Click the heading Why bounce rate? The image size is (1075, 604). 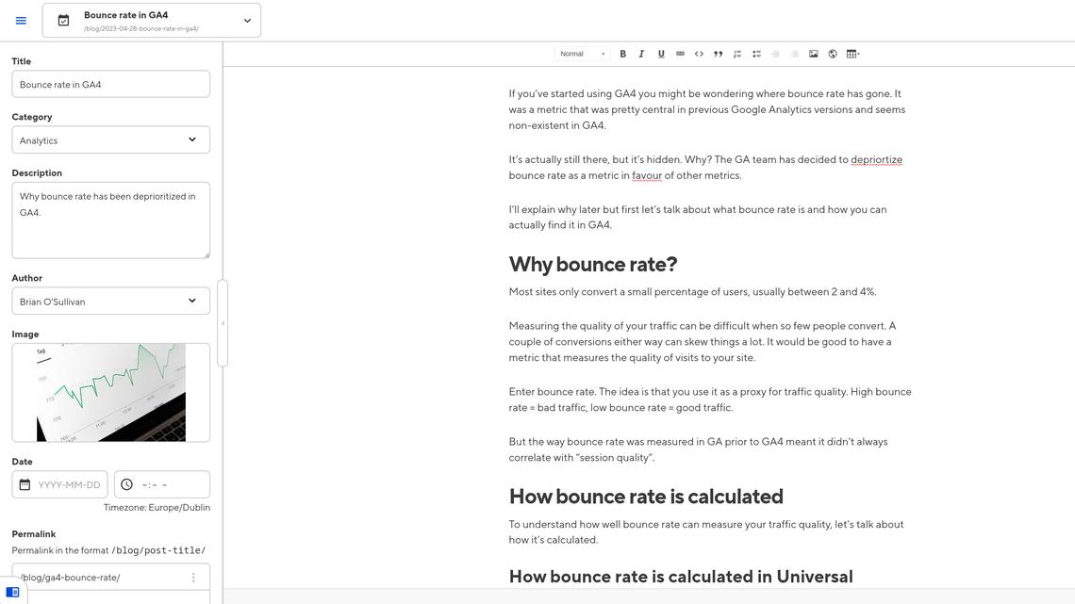pyautogui.click(x=593, y=264)
